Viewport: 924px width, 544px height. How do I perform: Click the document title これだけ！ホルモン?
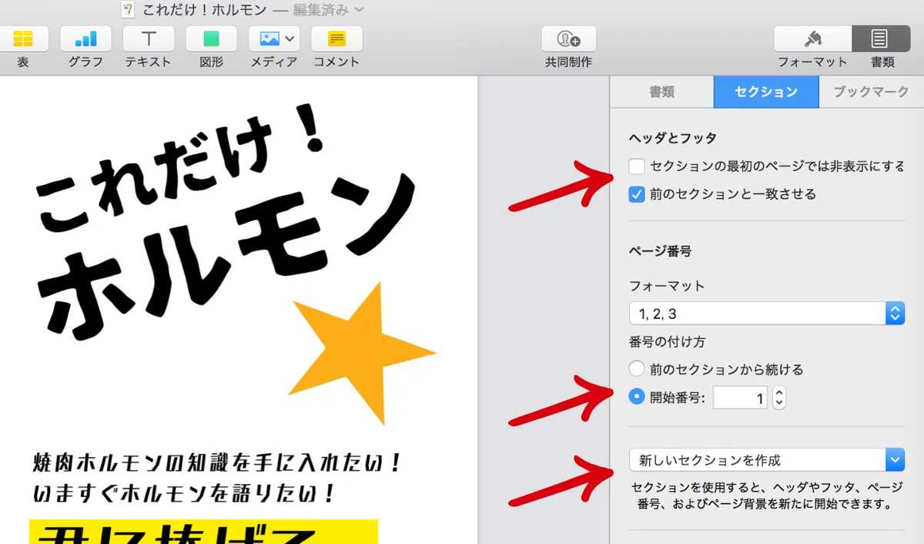click(x=205, y=10)
